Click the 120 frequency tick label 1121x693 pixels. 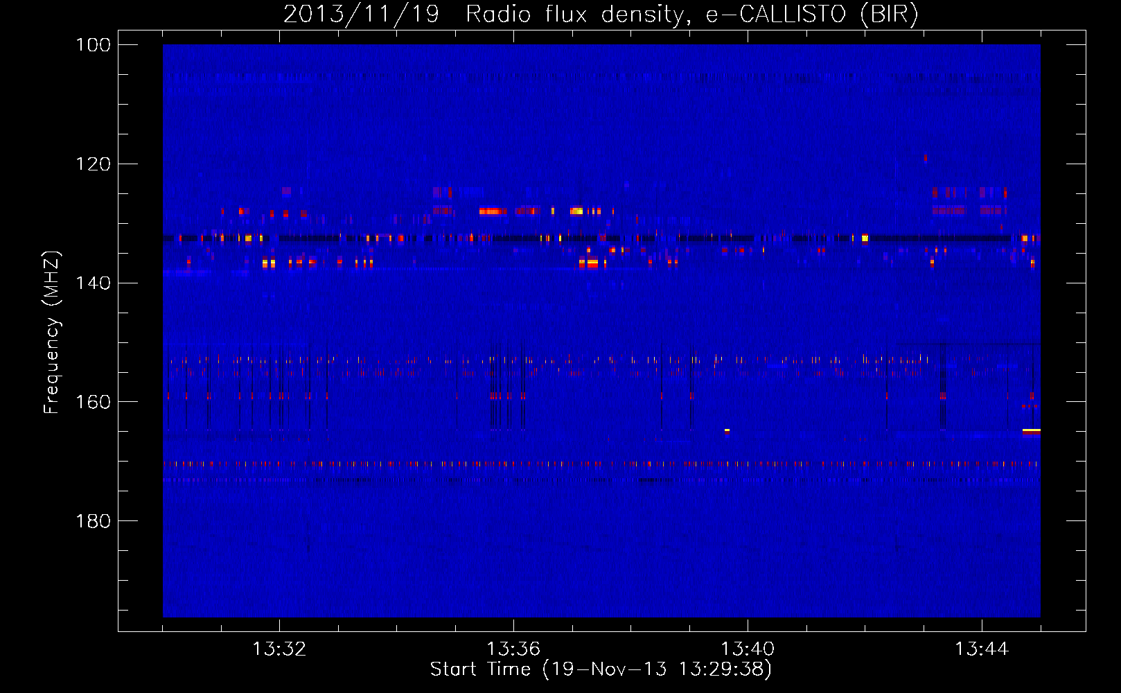[94, 164]
